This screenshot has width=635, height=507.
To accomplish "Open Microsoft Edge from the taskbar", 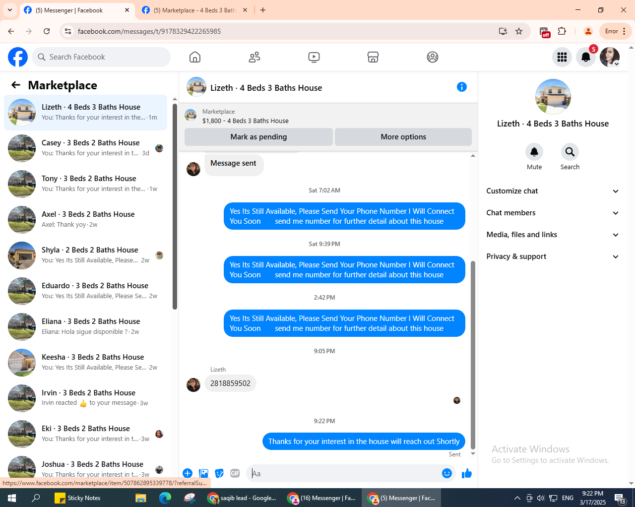I will pos(165,498).
